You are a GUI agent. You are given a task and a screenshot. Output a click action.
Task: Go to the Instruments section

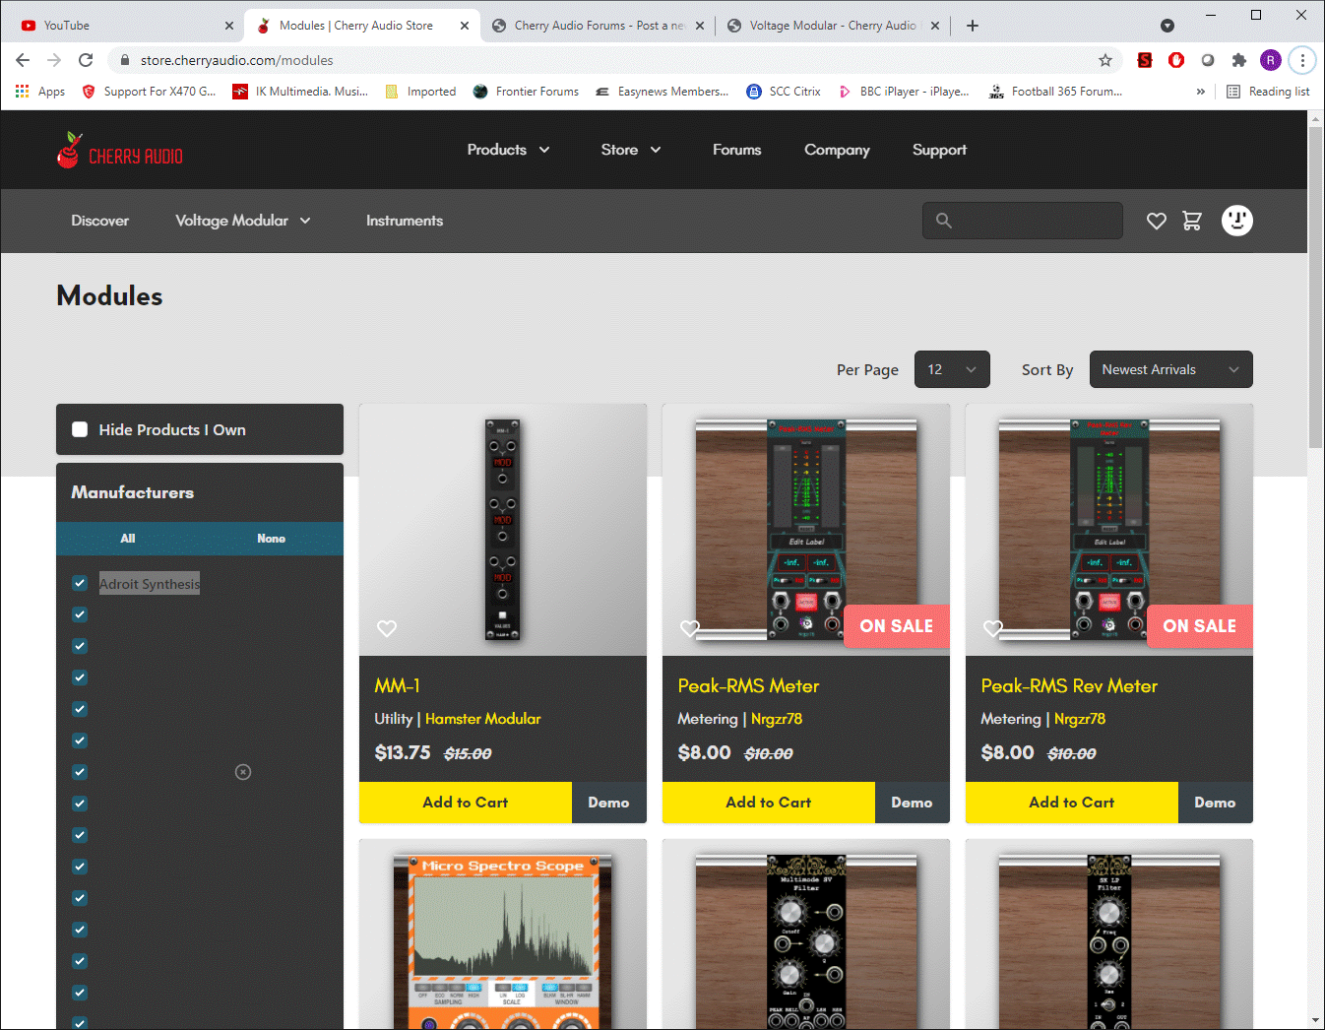point(405,221)
